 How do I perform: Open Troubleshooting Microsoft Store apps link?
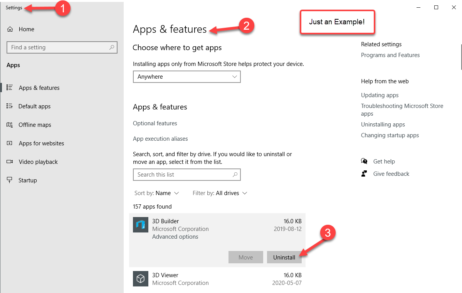[x=402, y=109]
